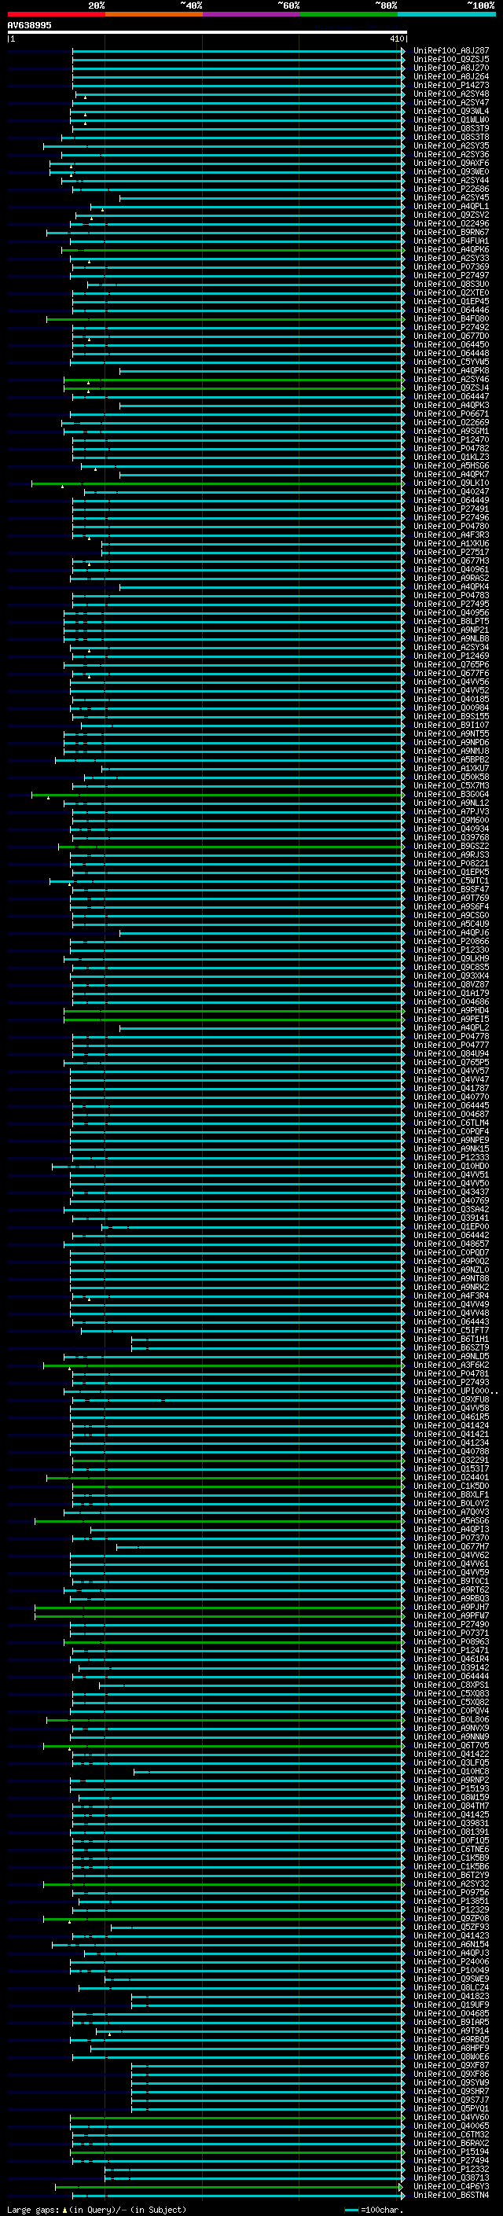
Task: Open hit UniRef100_A9NT88
Action: coord(451,1278)
